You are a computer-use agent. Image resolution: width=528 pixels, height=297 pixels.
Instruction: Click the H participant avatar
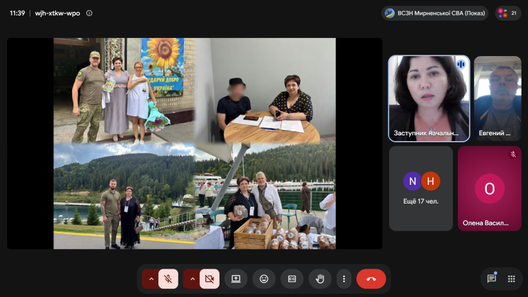[430, 181]
